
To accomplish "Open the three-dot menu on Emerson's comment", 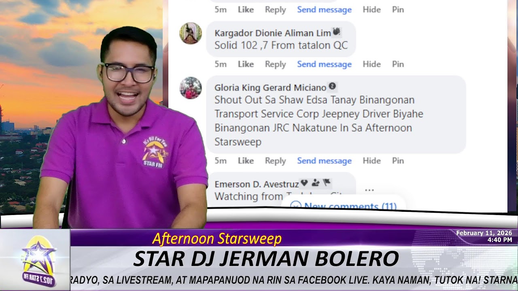I will (369, 190).
